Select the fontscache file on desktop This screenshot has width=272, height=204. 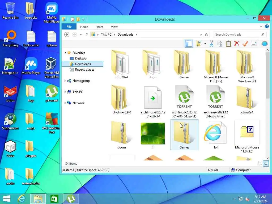[31, 39]
